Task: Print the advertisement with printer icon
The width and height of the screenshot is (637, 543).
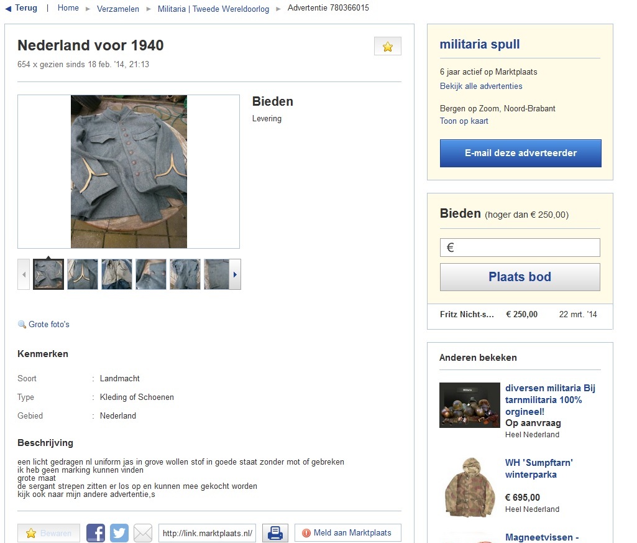Action: click(x=275, y=533)
